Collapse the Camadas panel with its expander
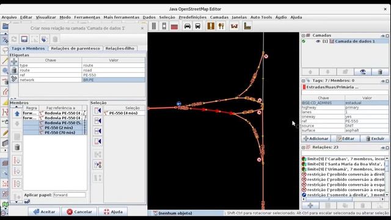Viewport: 391px width, 220px height. [304, 35]
